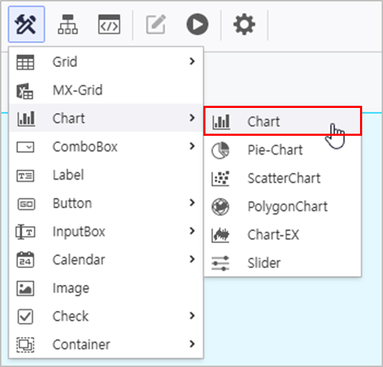The height and width of the screenshot is (367, 383).
Task: Click the Check checkbox component icon
Action: pos(25,316)
